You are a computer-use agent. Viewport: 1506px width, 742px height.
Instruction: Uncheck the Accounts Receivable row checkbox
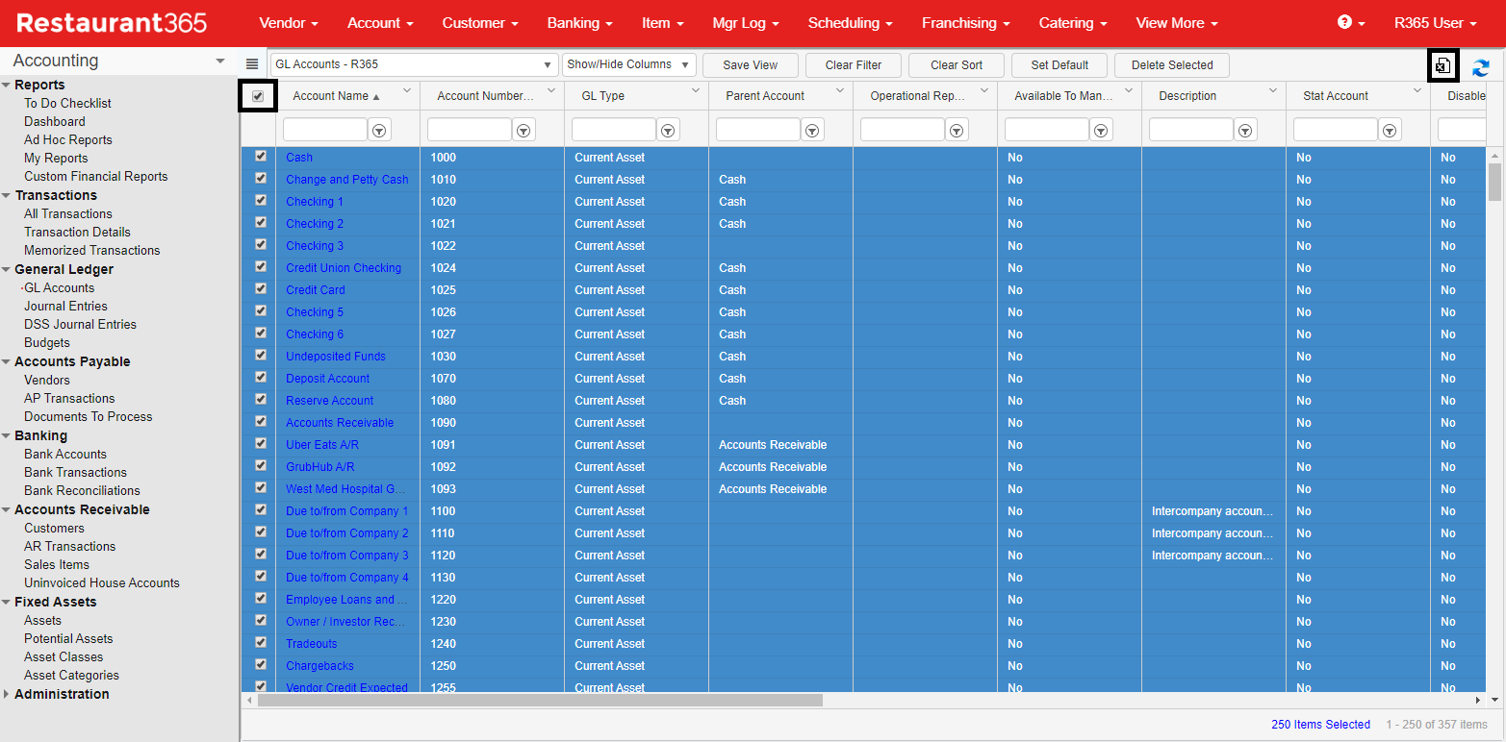click(x=261, y=421)
